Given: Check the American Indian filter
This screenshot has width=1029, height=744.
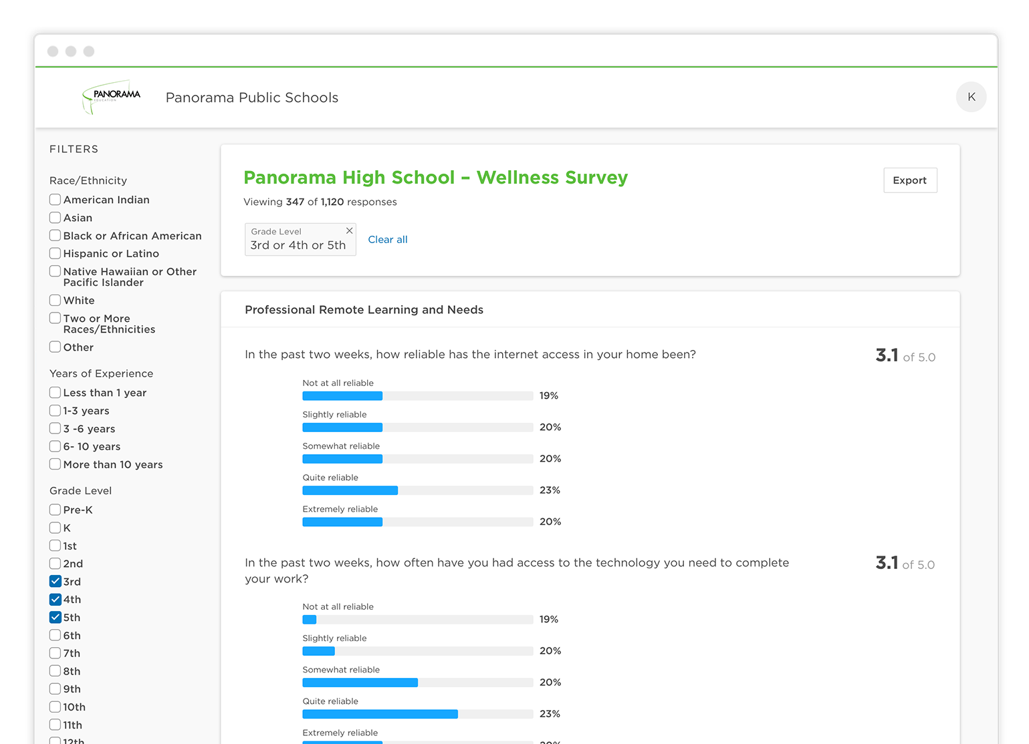Looking at the screenshot, I should point(55,200).
